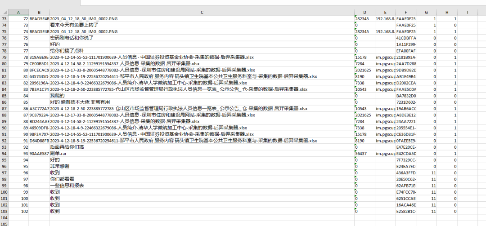Click cell reading 看来今天有鱼要上钩了
Screen dimensions: 486x226
[202, 25]
